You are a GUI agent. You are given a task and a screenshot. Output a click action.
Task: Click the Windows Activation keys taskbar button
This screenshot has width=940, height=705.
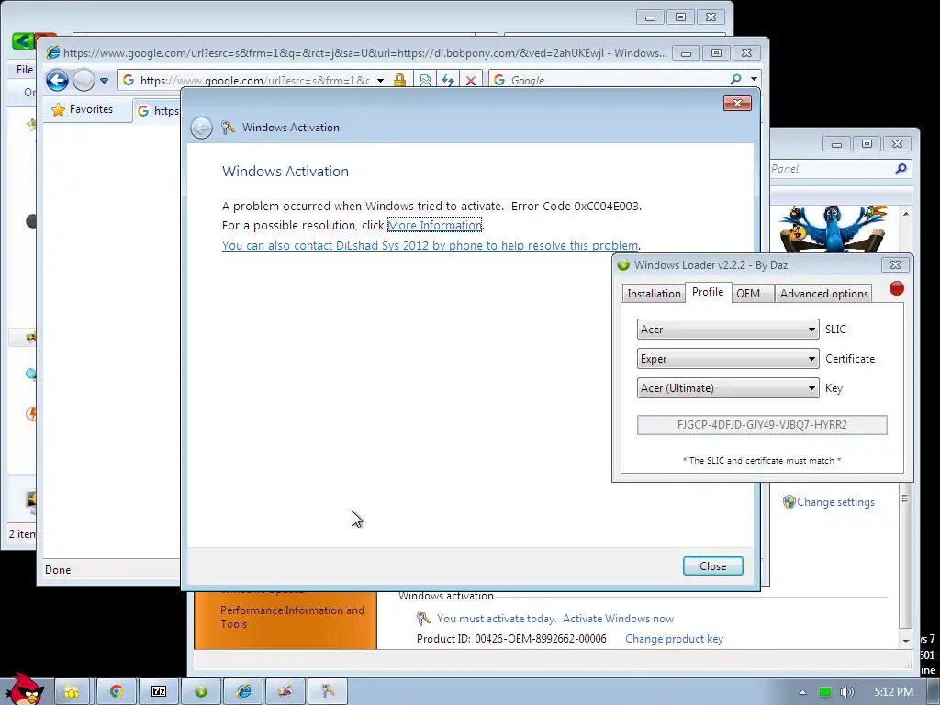pos(328,692)
